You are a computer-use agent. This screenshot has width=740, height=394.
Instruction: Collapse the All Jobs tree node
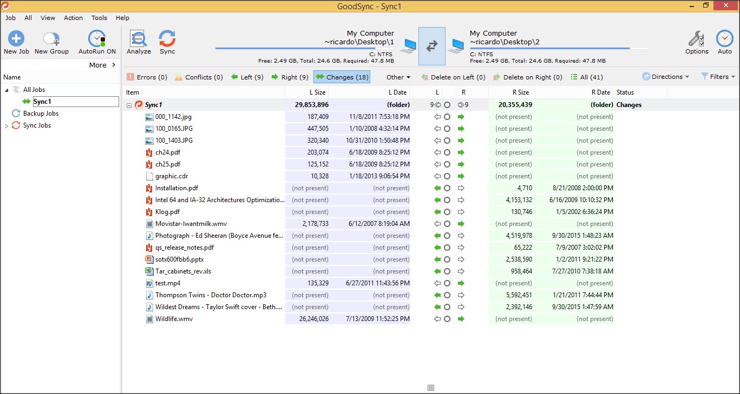click(6, 90)
